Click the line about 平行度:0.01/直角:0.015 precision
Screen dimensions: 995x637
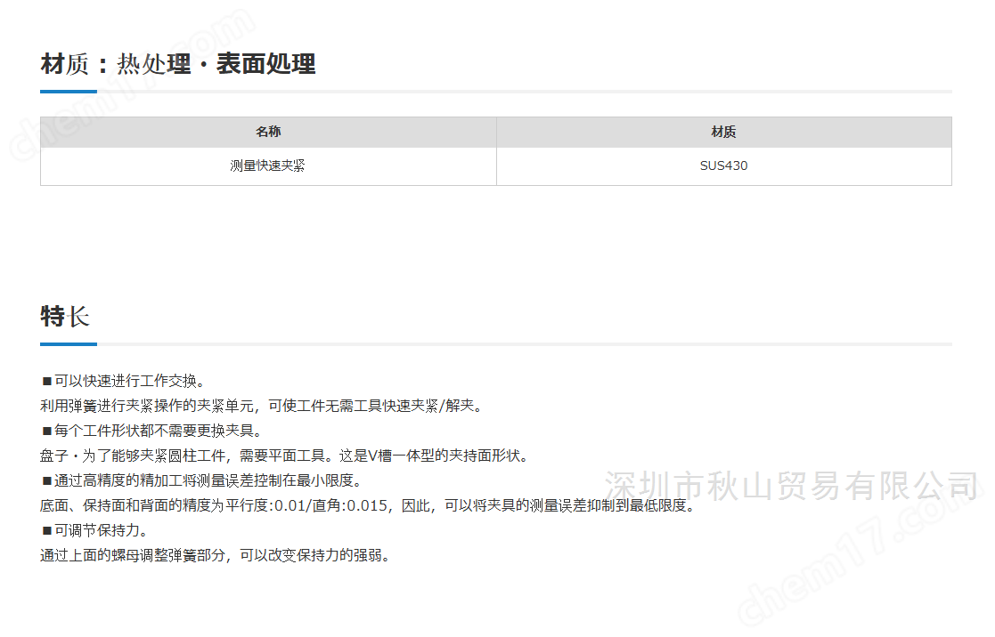click(x=367, y=505)
